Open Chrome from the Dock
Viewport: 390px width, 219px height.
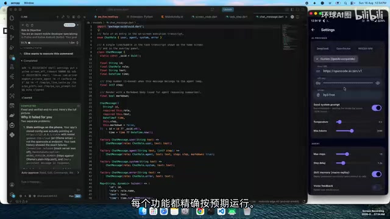200,211
